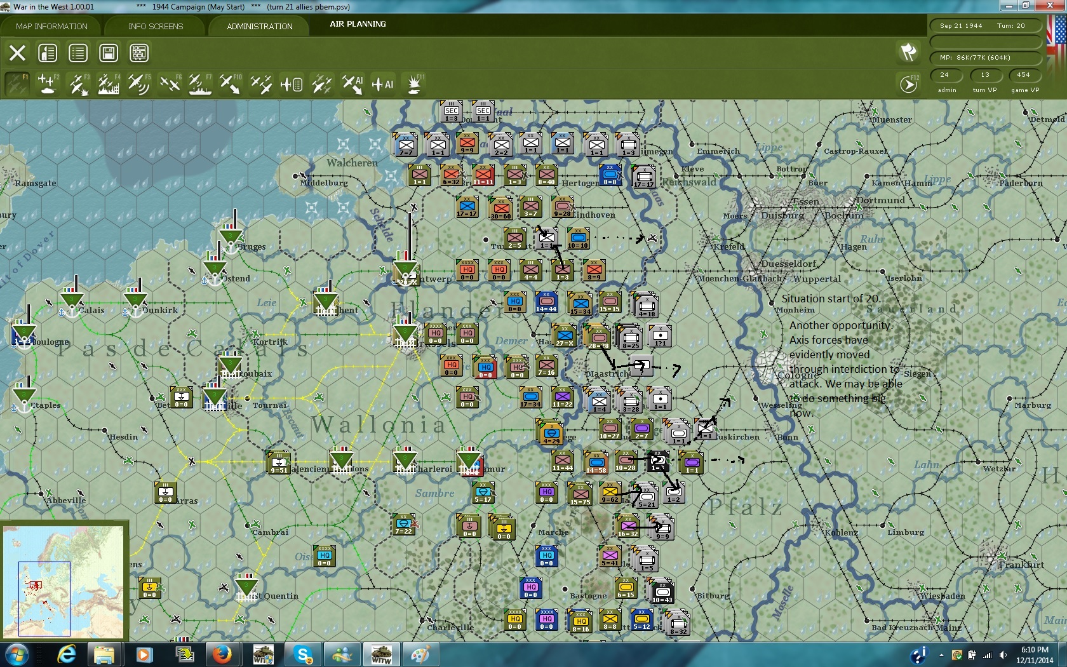The height and width of the screenshot is (667, 1067).
Task: Click the three-planes air group icon
Action: [260, 84]
